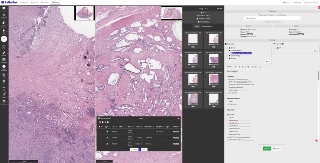
Task: Toggle bold formatting in report editor
Action: [239, 67]
